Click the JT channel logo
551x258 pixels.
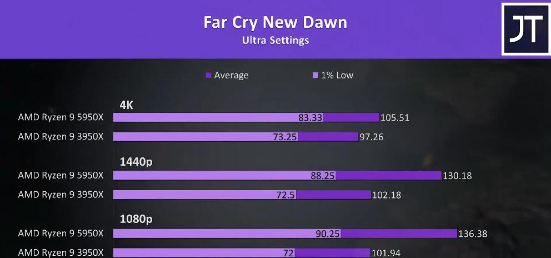point(525,29)
